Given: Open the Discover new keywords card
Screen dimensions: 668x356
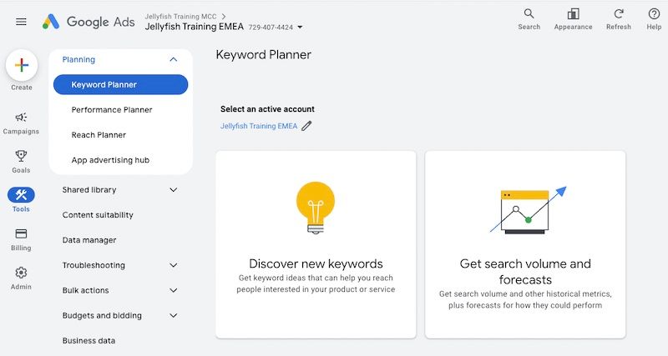Looking at the screenshot, I should [x=316, y=243].
